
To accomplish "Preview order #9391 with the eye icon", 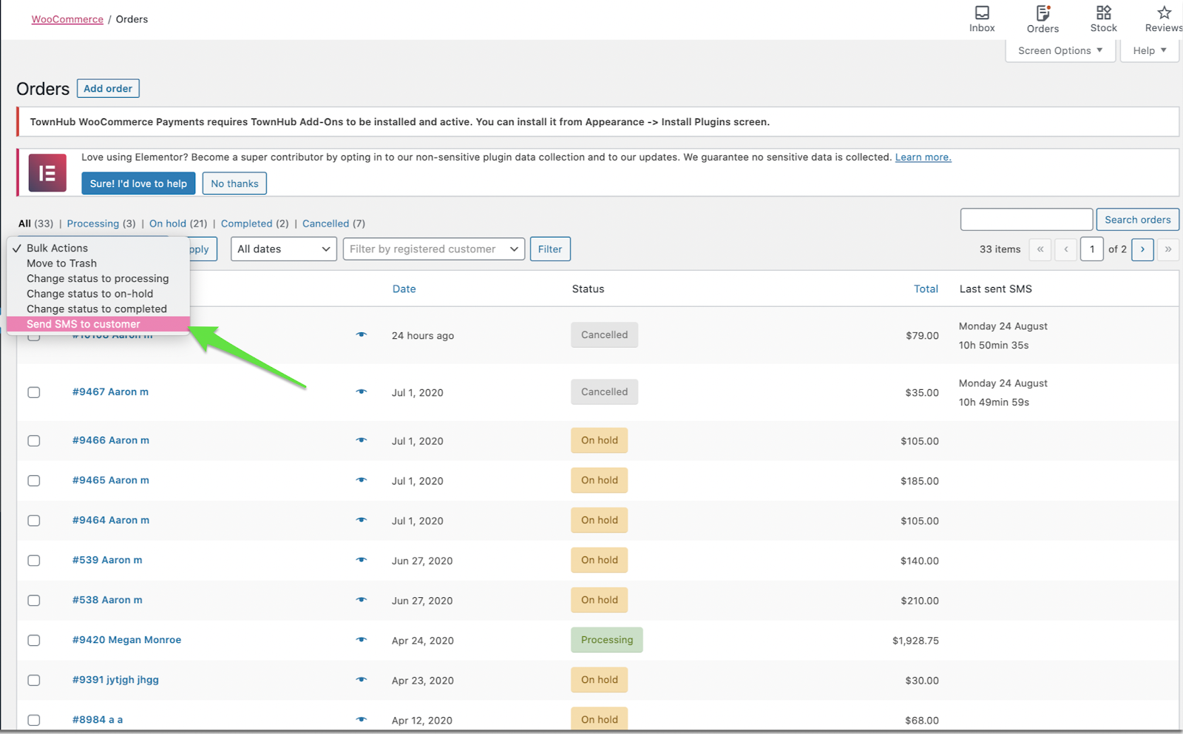I will (362, 680).
